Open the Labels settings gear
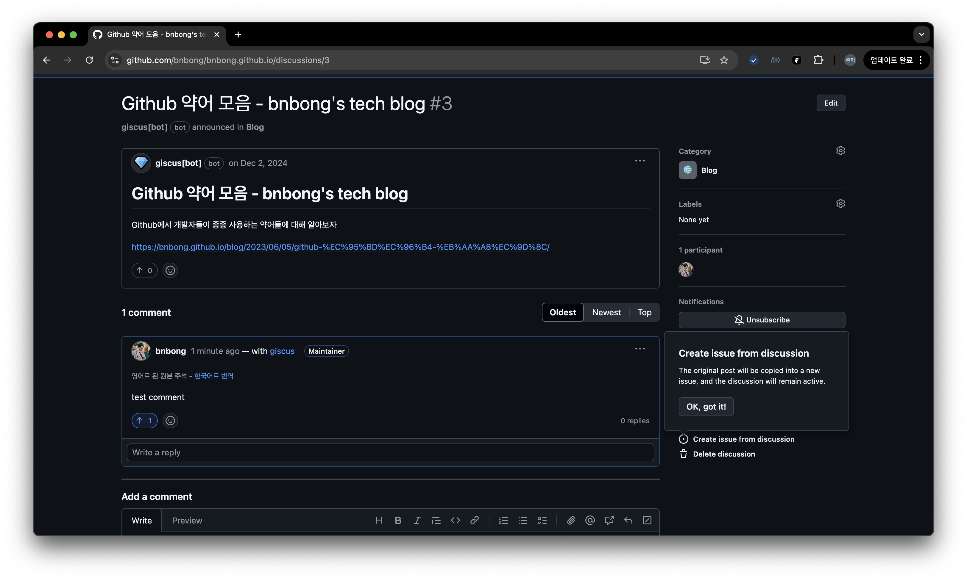This screenshot has width=967, height=580. 841,204
